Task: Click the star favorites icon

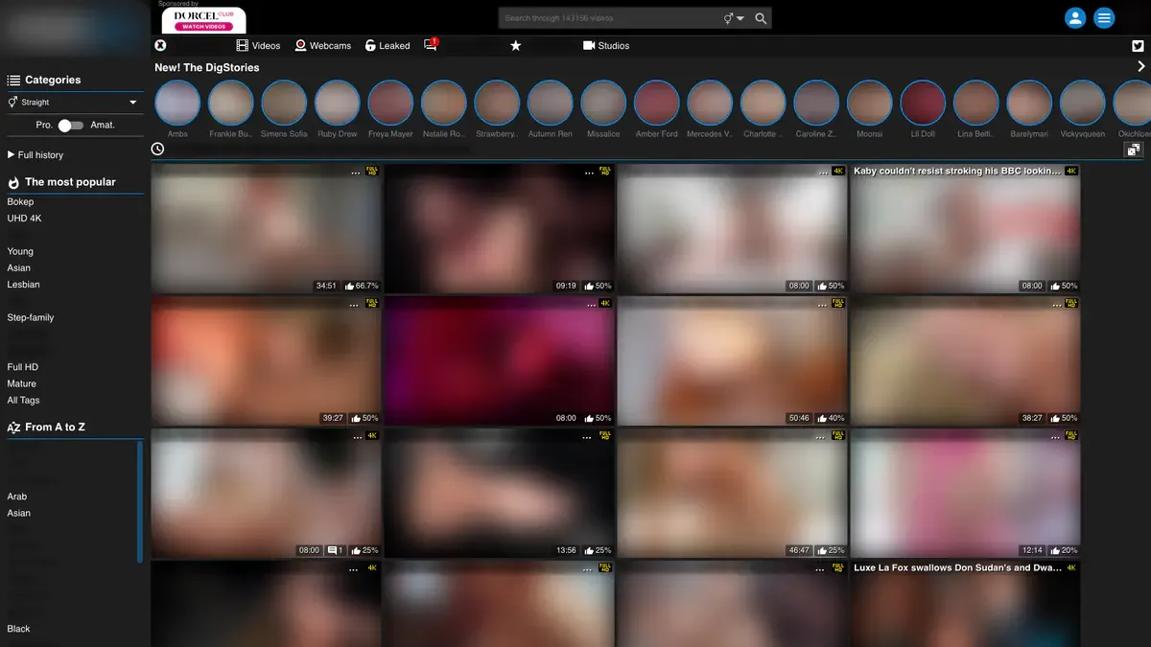Action: coord(515,45)
